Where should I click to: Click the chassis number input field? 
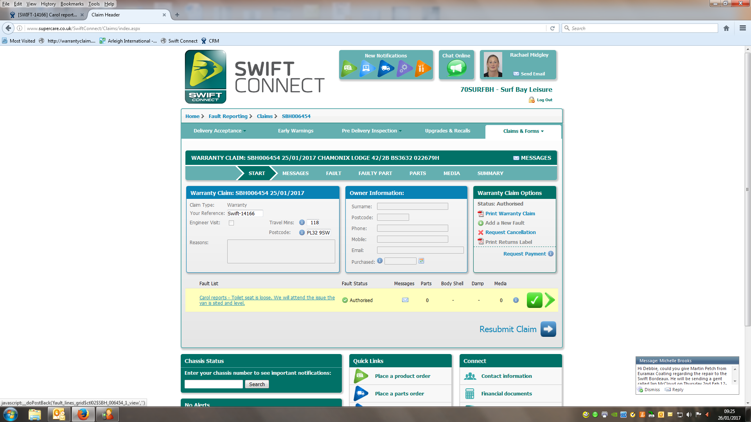pyautogui.click(x=214, y=384)
